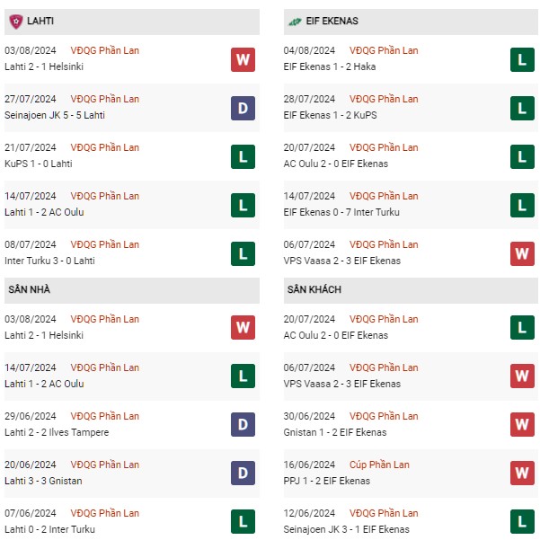Click the L badge for EIF Ekenas 0-7 Inter Turku

tap(522, 205)
